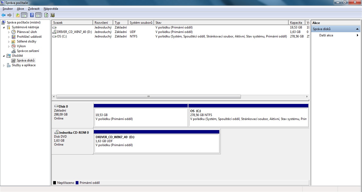Select the OS (C:) partition block on Disk 0

[x=248, y=115]
